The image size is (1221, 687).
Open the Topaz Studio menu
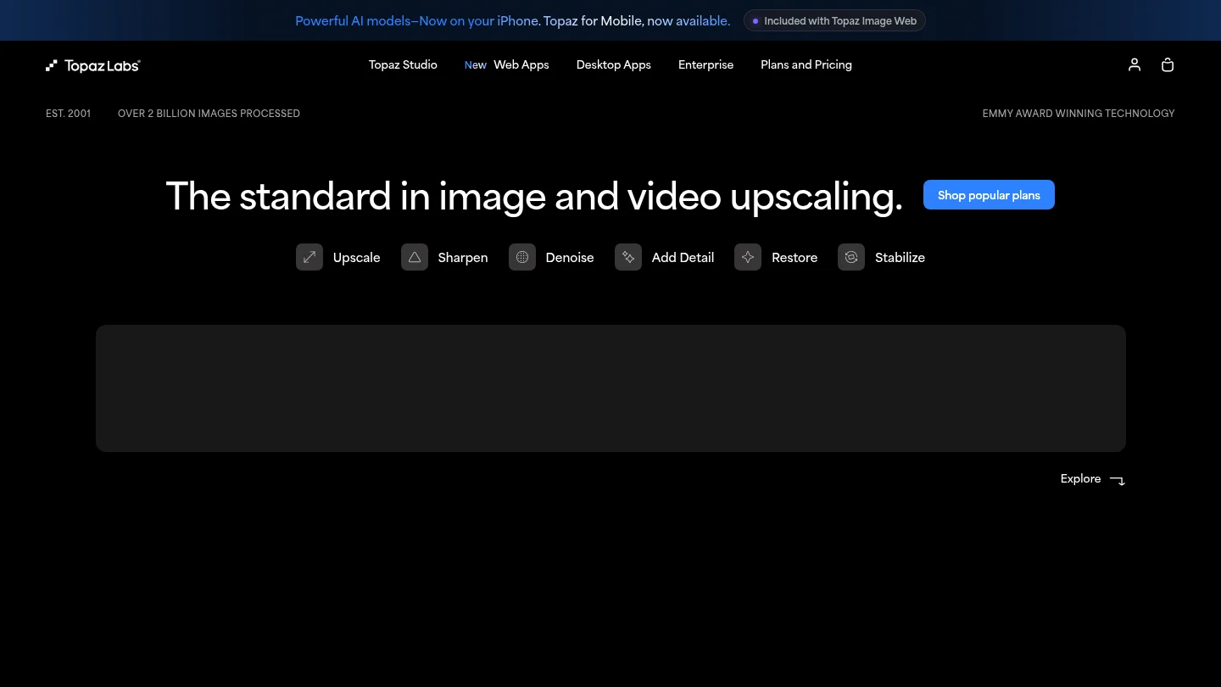(x=403, y=64)
